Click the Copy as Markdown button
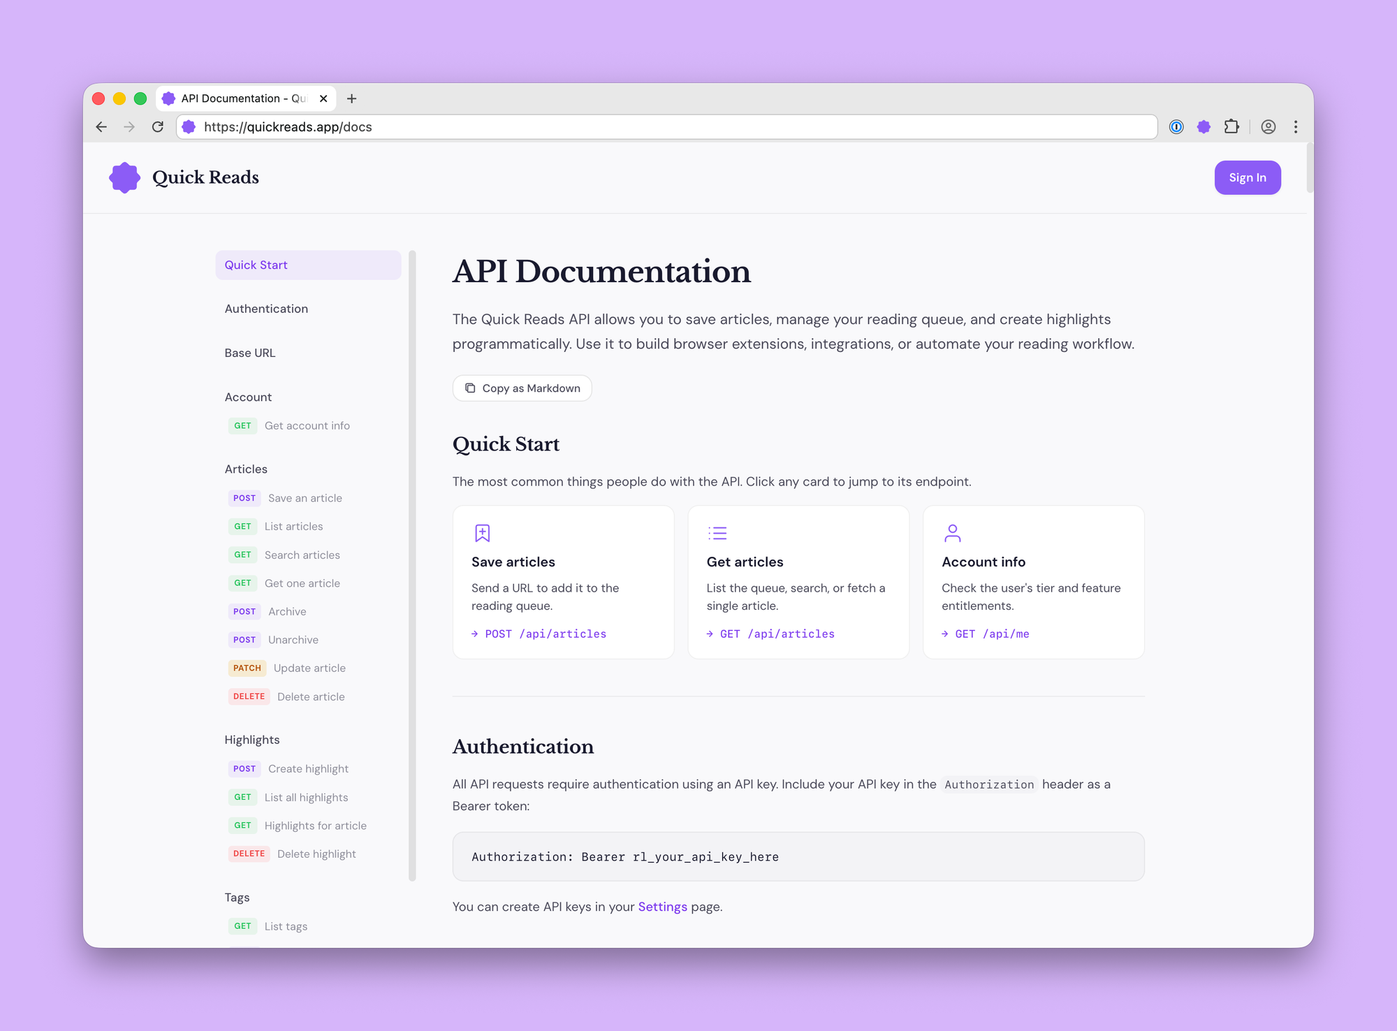 (x=522, y=388)
